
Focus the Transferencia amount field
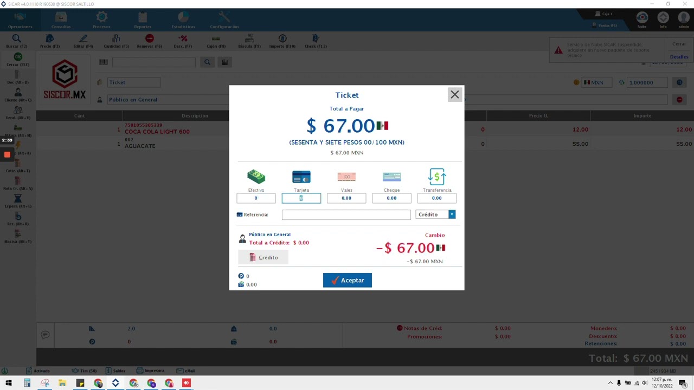click(437, 198)
